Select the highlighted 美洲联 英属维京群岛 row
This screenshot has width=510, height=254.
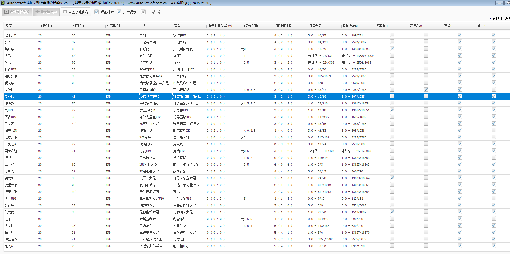(x=149, y=97)
